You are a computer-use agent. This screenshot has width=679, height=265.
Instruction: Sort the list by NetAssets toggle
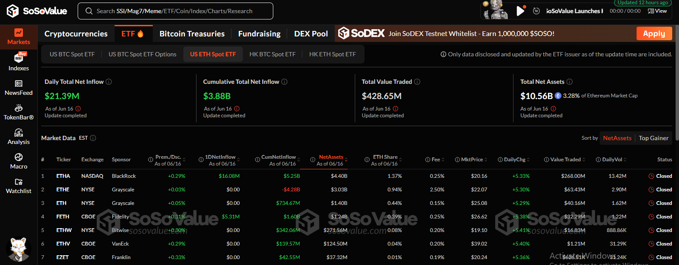pyautogui.click(x=617, y=138)
